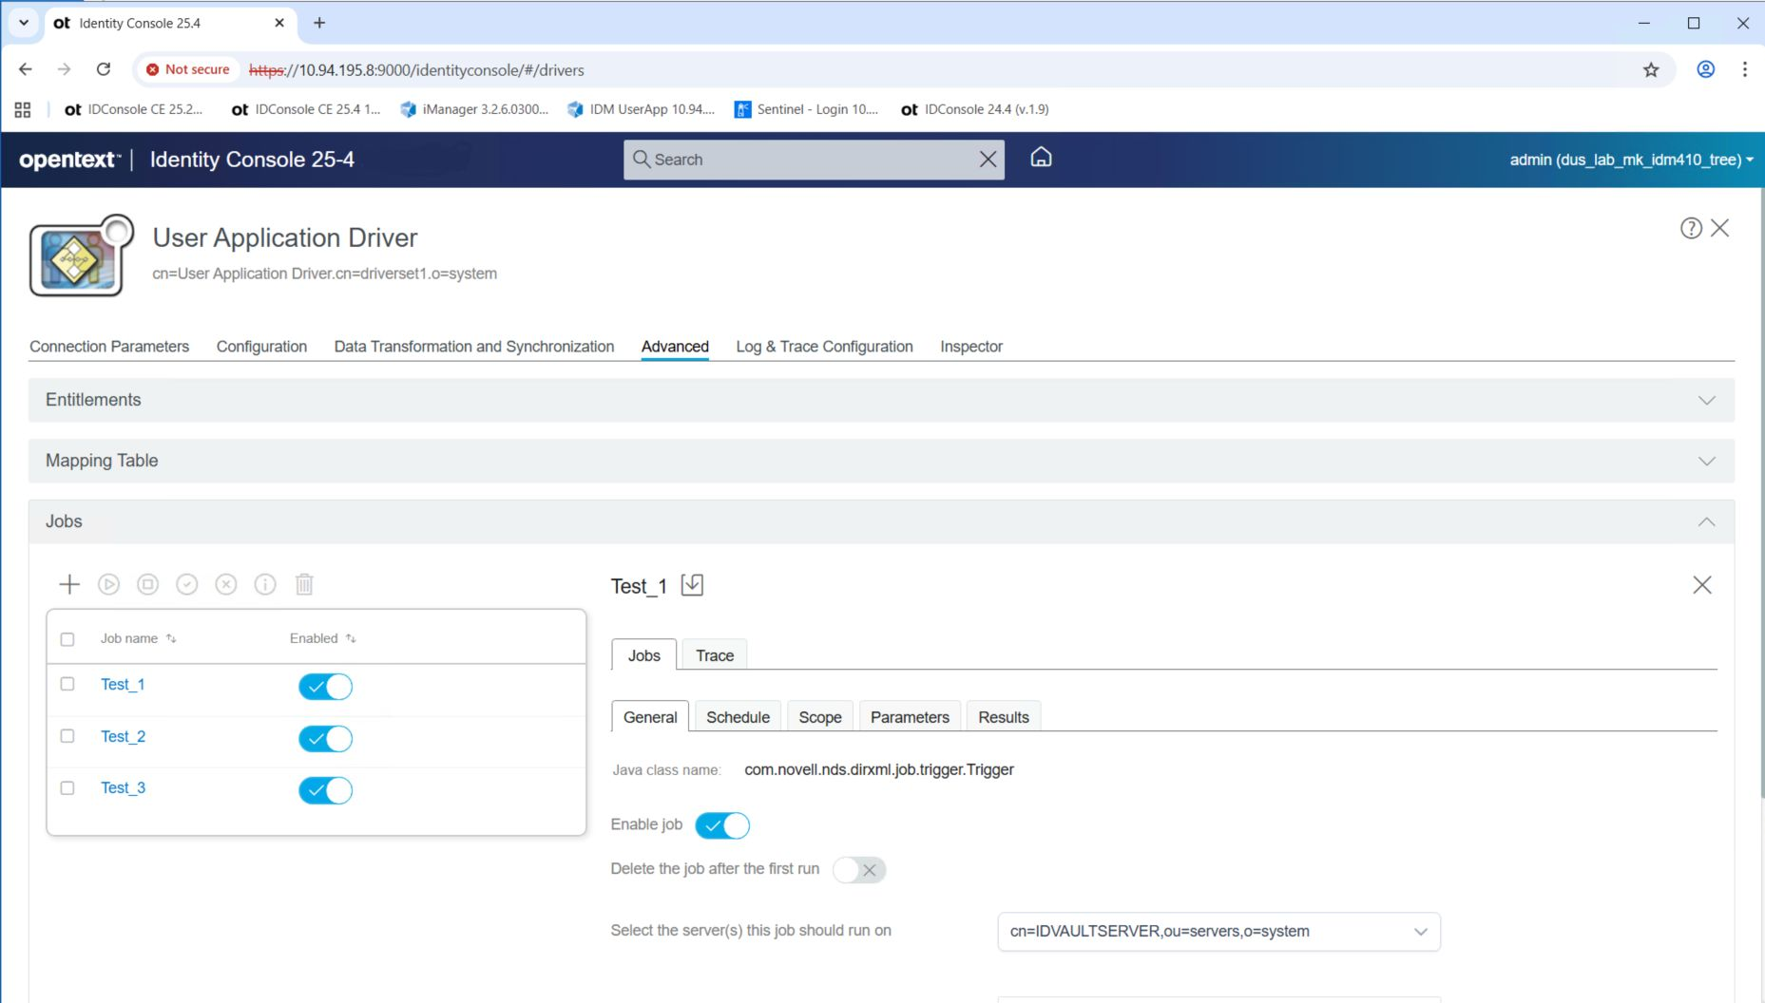Open Sentinel Login bookmark
The width and height of the screenshot is (1765, 1003).
807,109
